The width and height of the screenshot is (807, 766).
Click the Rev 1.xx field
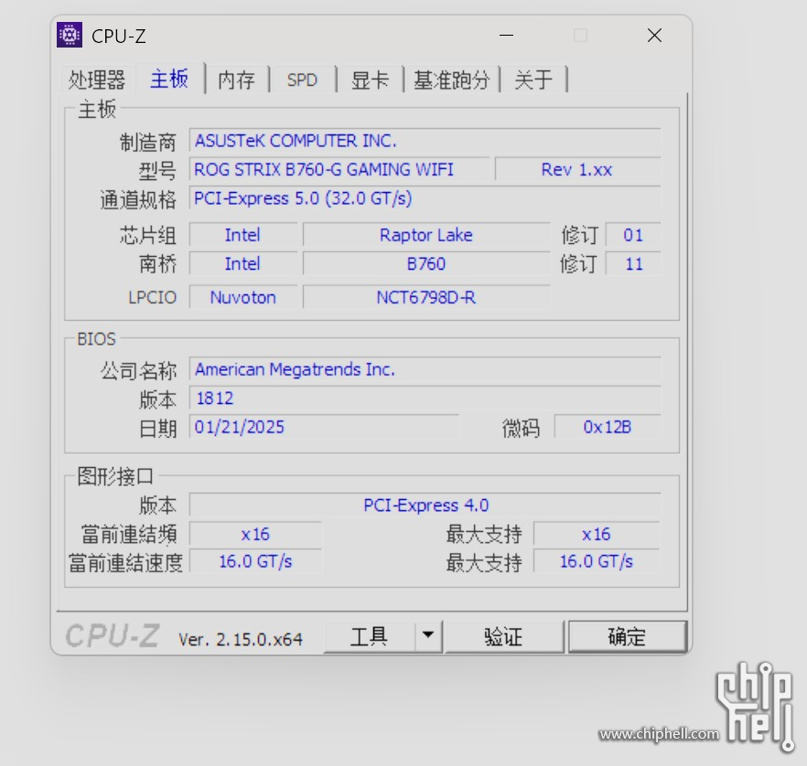click(x=577, y=170)
